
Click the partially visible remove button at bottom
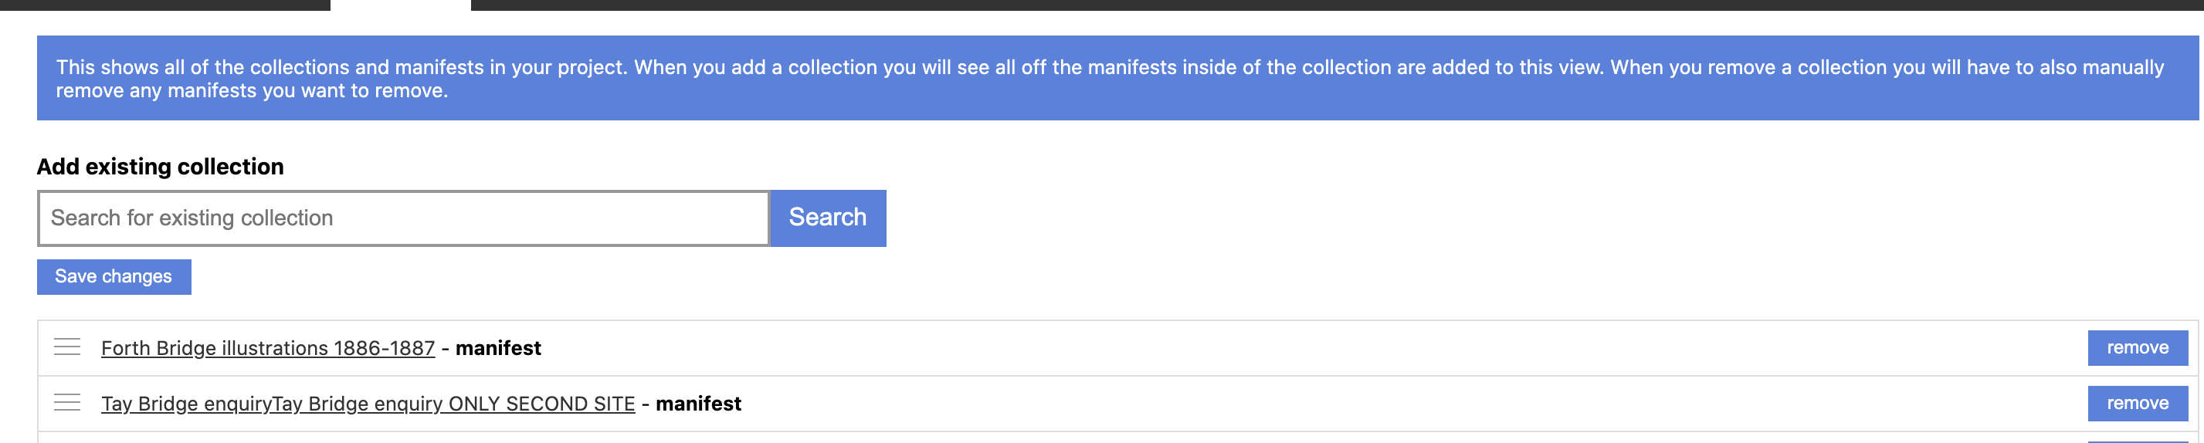pos(2138,441)
